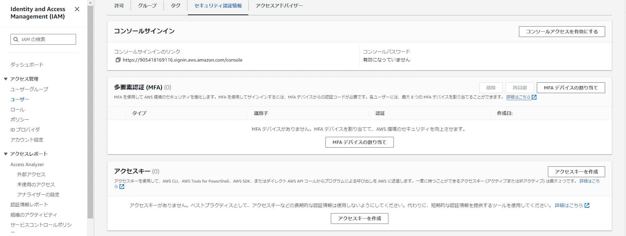The width and height of the screenshot is (626, 236).
Task: Go to 組織のアクティビティ
Action: (x=34, y=214)
